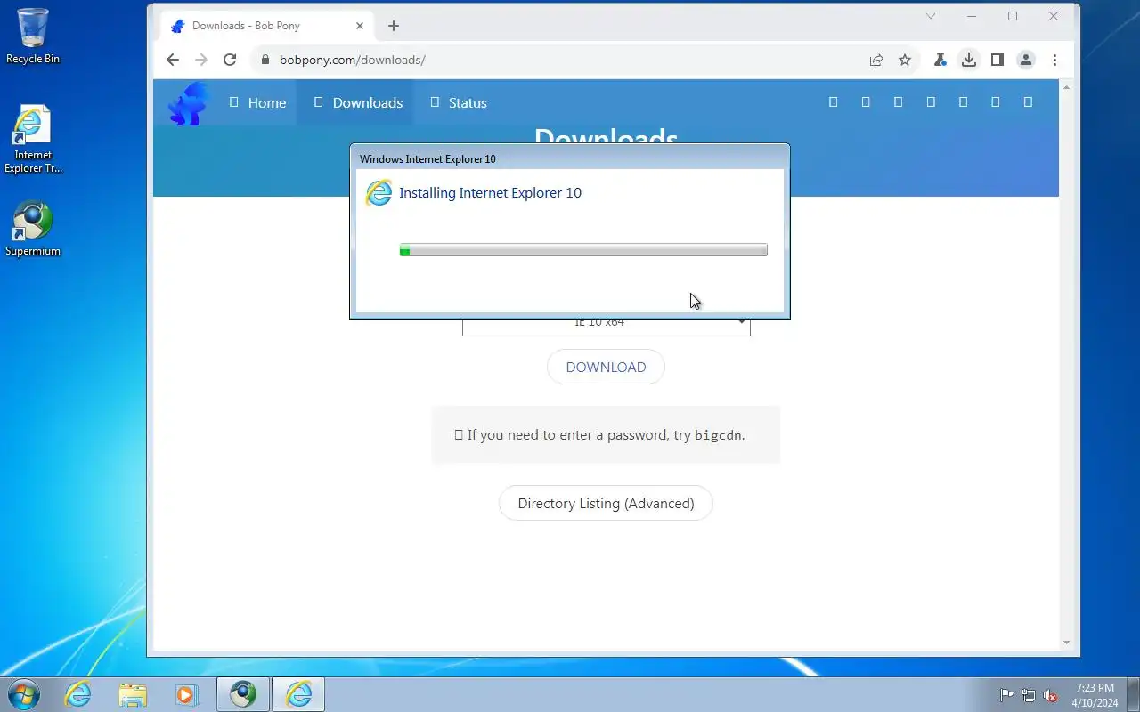Open the browser downloads icon
This screenshot has width=1140, height=712.
pyautogui.click(x=968, y=60)
